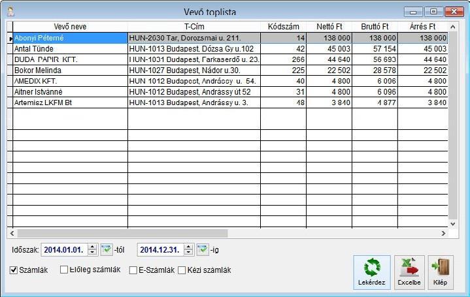Select customer Antal Tünde
470x297 pixels.
pos(70,49)
